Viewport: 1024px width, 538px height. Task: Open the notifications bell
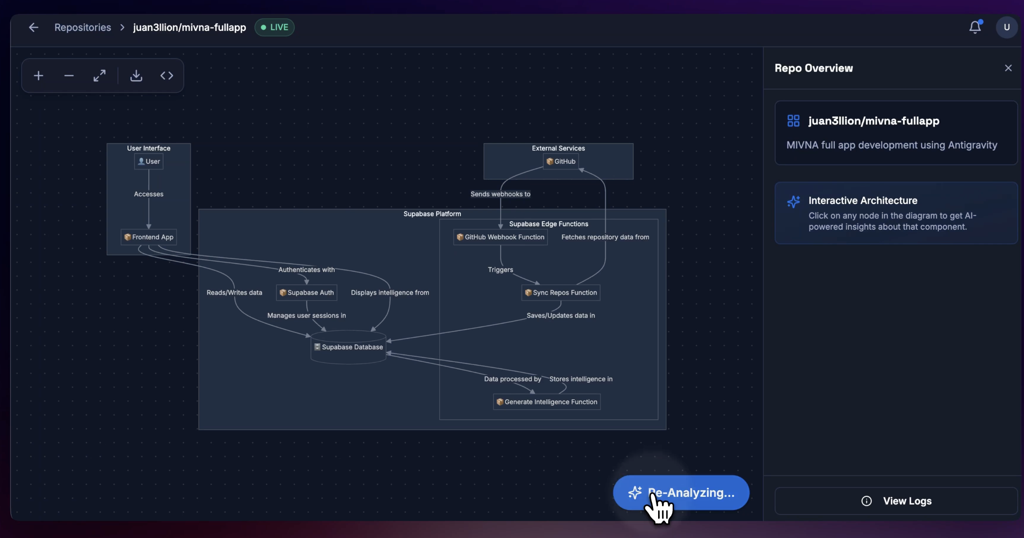point(975,27)
